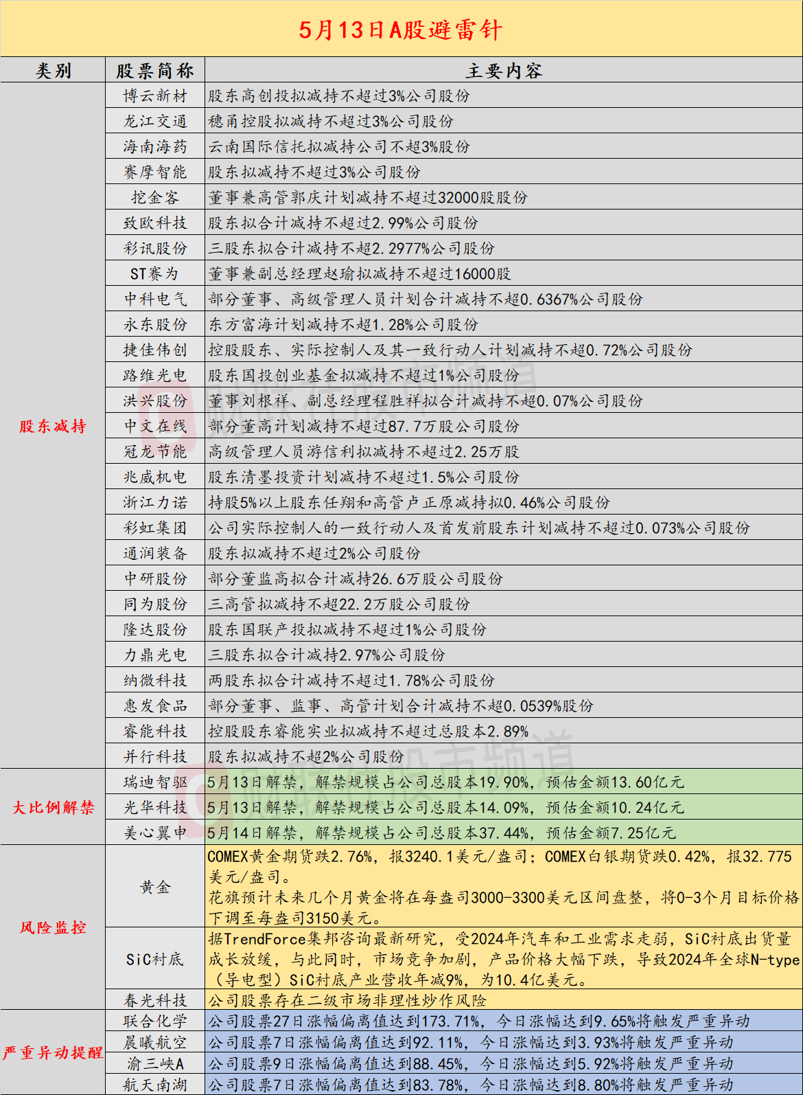Click the TrendForce集邦咨询 SiC paragraph
803x1095 pixels.
(x=504, y=959)
